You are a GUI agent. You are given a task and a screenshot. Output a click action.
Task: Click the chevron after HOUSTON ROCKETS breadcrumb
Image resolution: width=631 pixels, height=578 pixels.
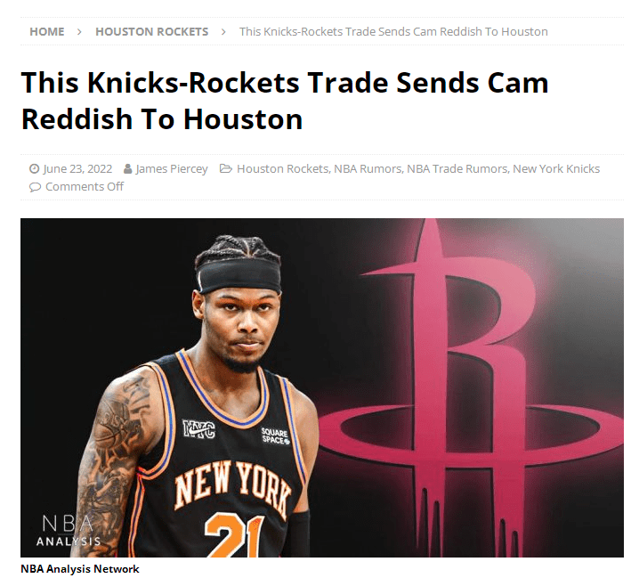pyautogui.click(x=223, y=32)
